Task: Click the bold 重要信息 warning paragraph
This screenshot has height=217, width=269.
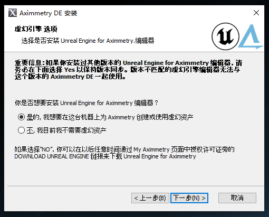Action: (129, 70)
